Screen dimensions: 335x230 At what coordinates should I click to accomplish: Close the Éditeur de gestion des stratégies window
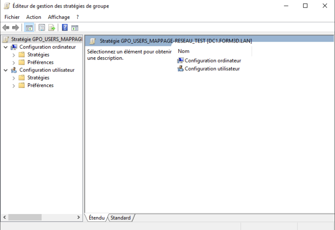pos(325,6)
